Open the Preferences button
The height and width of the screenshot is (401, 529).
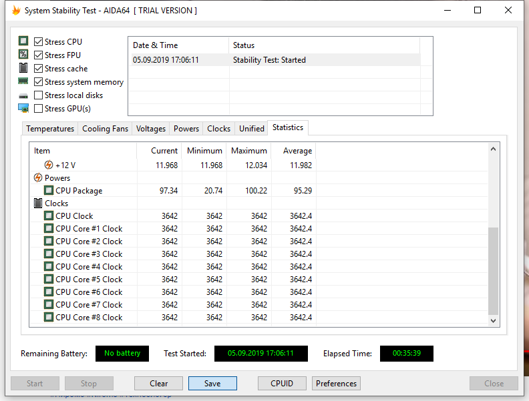336,384
